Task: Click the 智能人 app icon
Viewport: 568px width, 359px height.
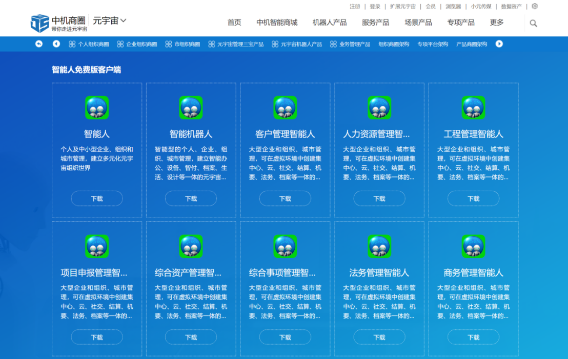Action: [97, 107]
